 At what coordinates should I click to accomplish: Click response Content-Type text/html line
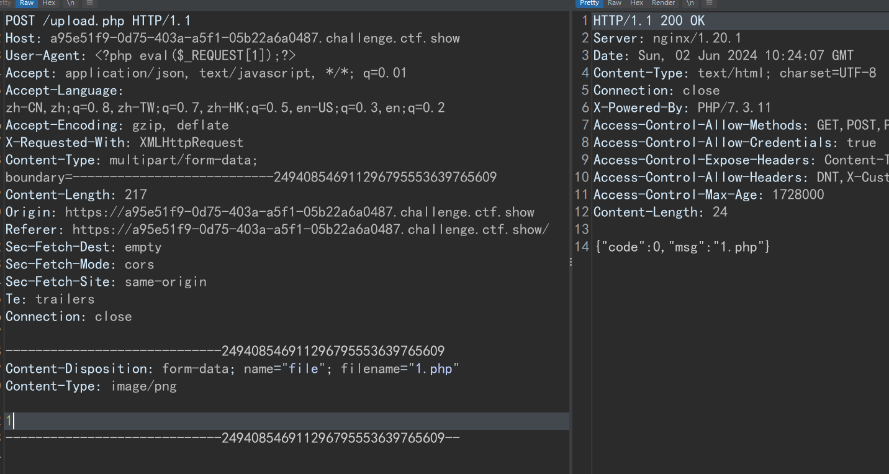point(735,73)
